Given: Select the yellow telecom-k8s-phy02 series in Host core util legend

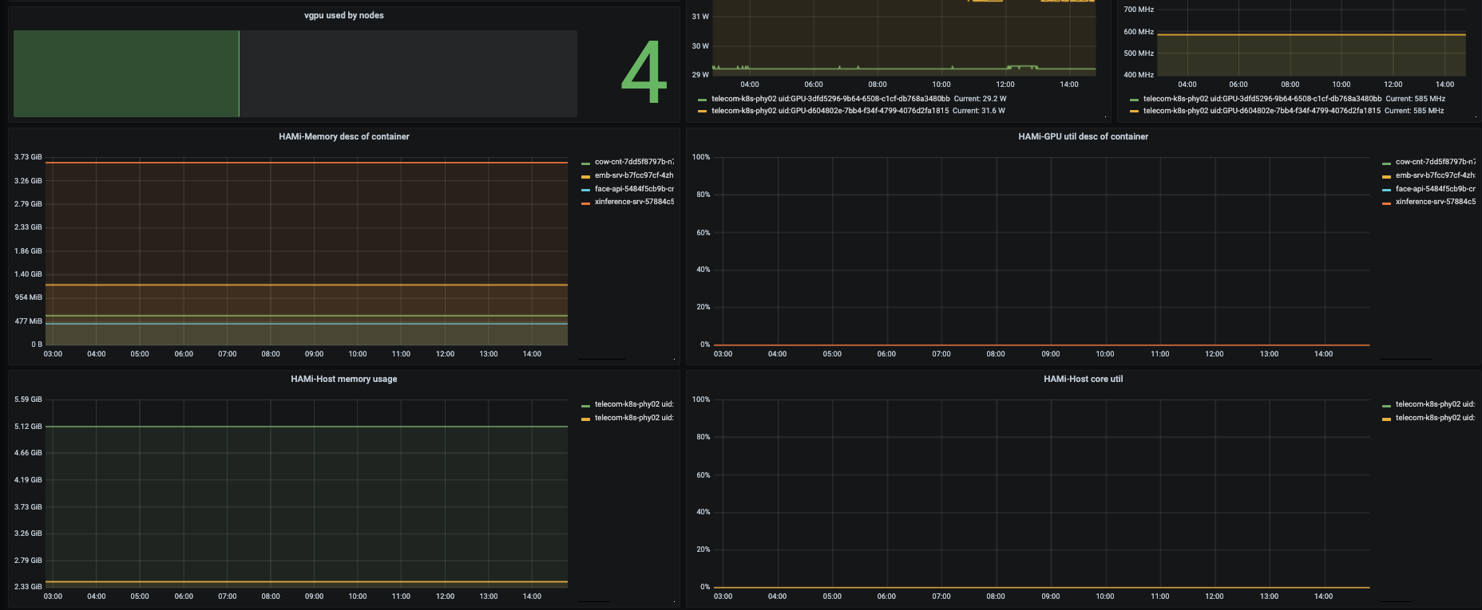Looking at the screenshot, I should 1435,418.
